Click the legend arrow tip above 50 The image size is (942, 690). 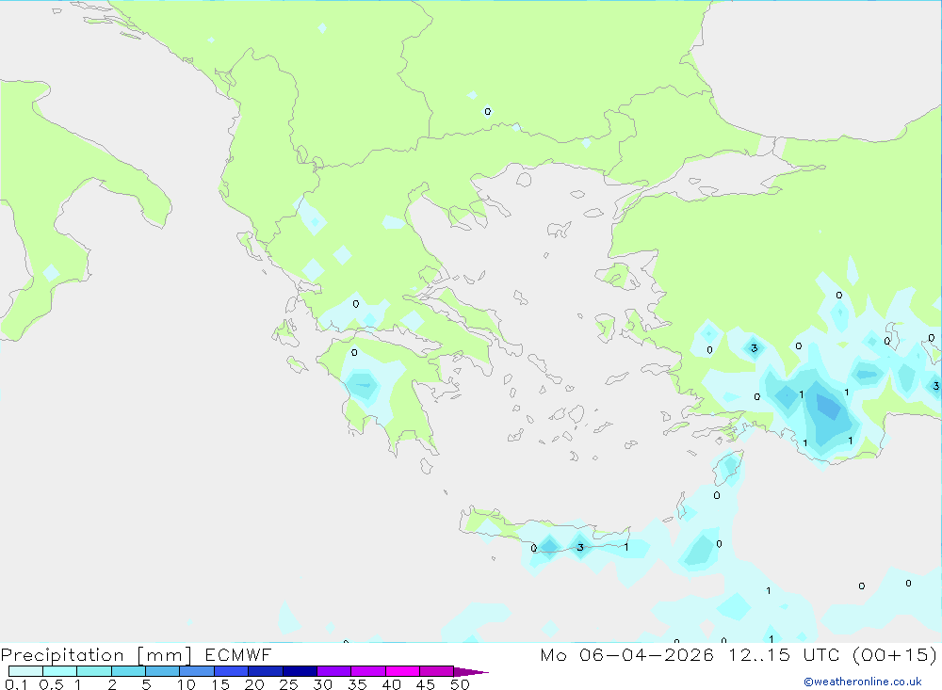click(470, 671)
